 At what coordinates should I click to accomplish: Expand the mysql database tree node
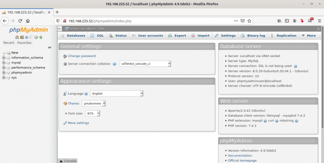click(x=4, y=63)
